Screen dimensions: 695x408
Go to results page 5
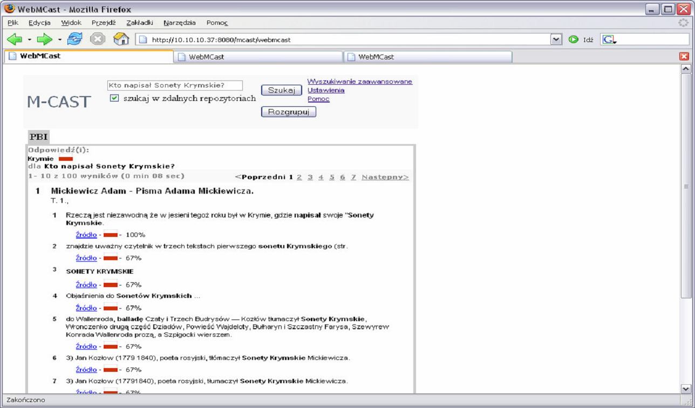(x=332, y=177)
